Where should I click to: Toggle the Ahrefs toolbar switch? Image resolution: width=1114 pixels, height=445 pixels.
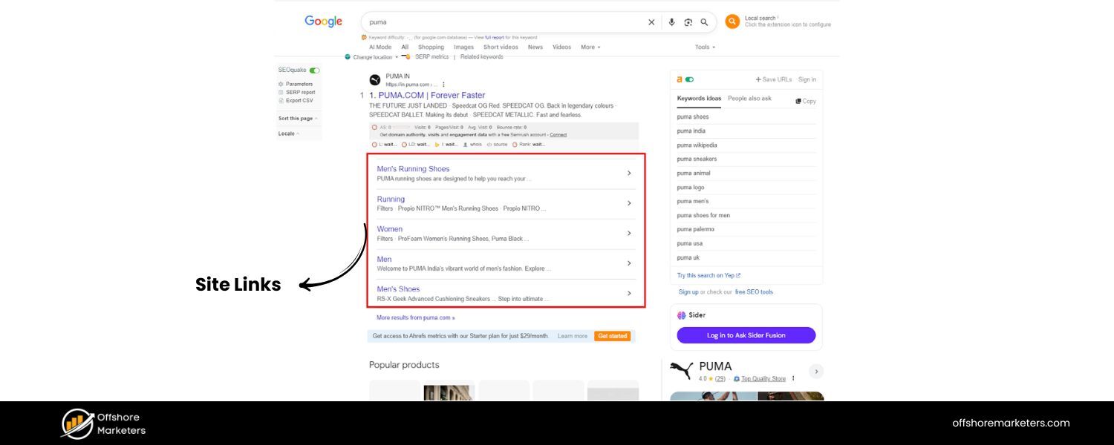coord(689,79)
